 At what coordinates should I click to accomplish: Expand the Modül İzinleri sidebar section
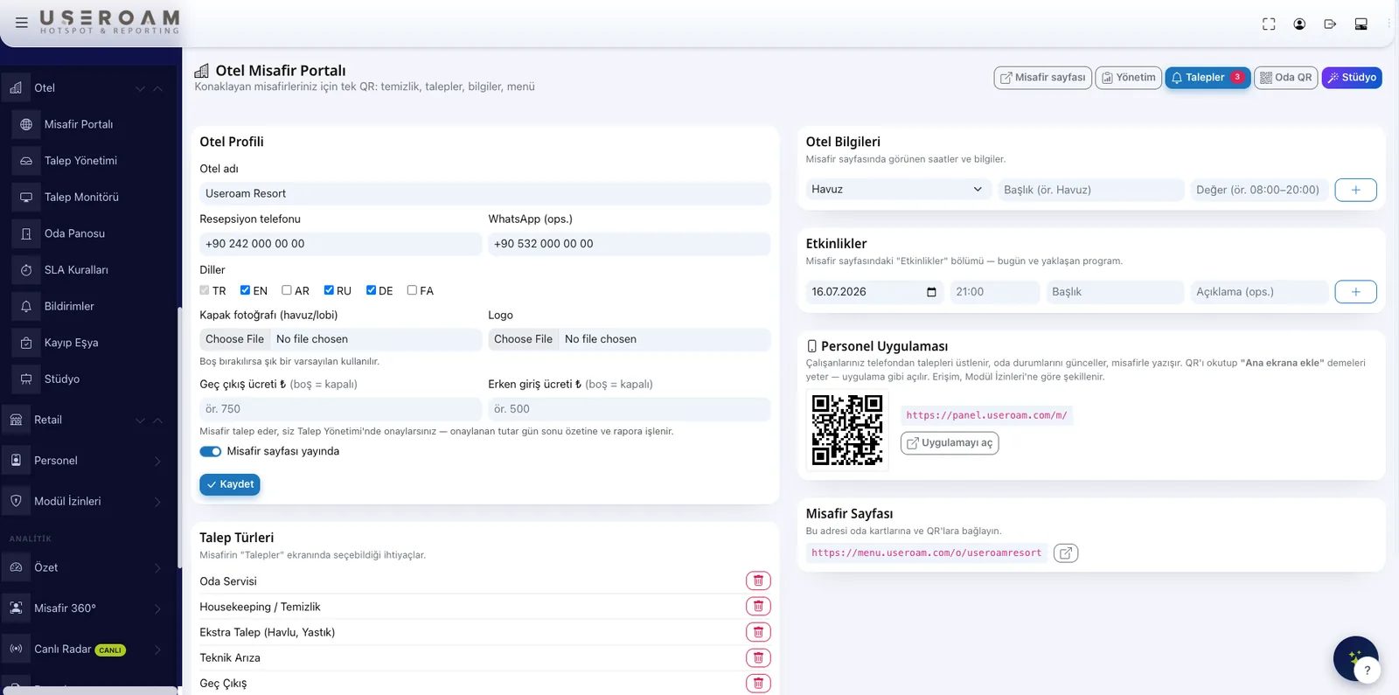tap(157, 502)
